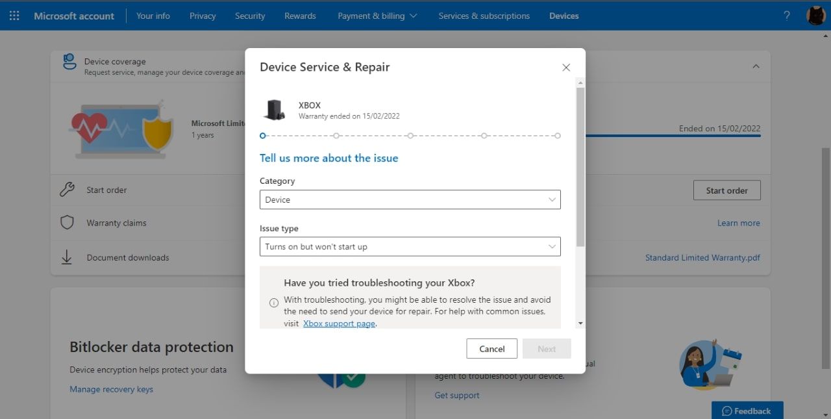
Task: Click the Warranty claims shield icon
Action: point(67,223)
